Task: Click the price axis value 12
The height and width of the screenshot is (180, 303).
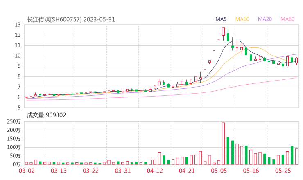Action: pyautogui.click(x=18, y=35)
